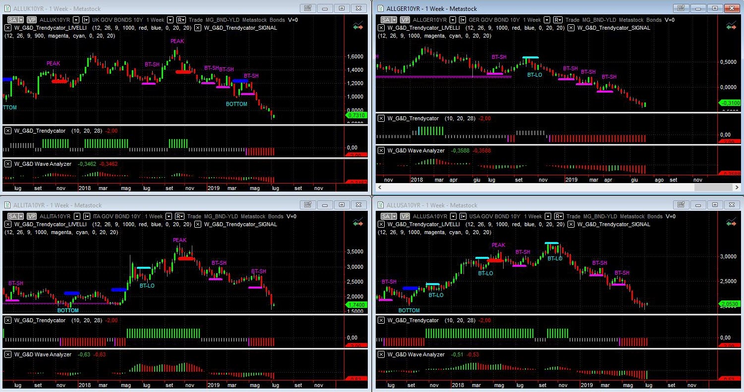Toggle W_G&D_Trendycator_LIVELLI box in the ALLITA10YR chart

pos(8,224)
